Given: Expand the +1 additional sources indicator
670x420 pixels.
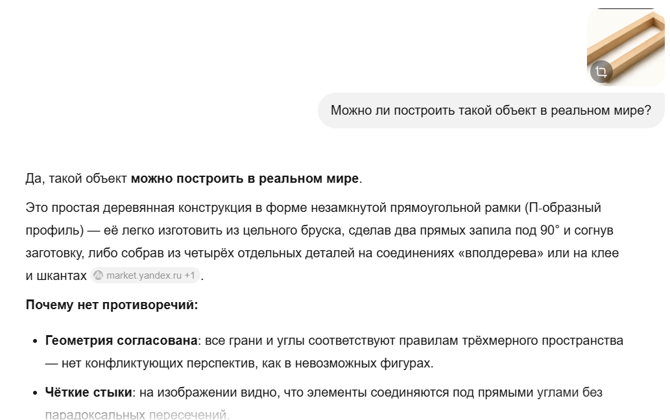Looking at the screenshot, I should click(x=190, y=275).
